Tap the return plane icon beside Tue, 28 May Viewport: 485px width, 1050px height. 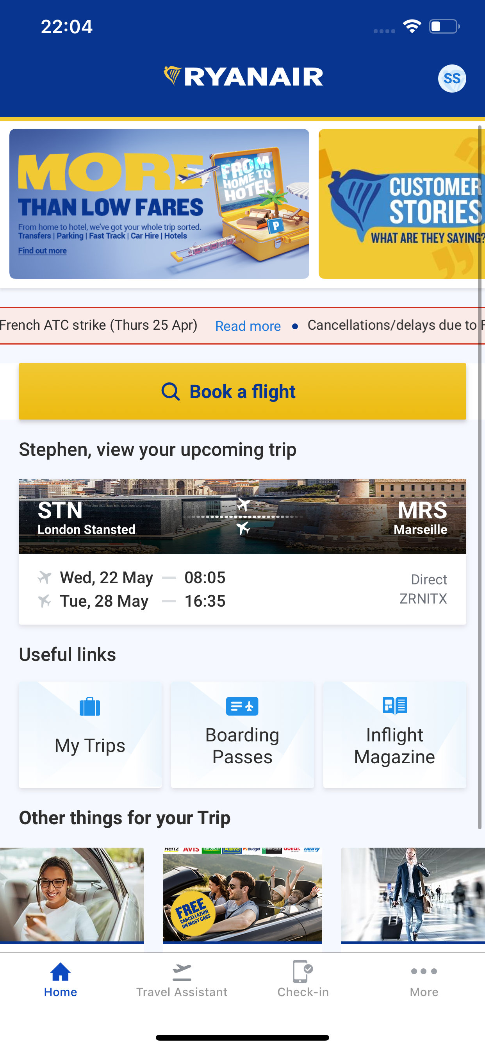coord(45,601)
